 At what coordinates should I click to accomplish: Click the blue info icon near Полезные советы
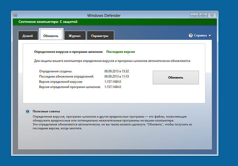pyautogui.click(x=27, y=112)
